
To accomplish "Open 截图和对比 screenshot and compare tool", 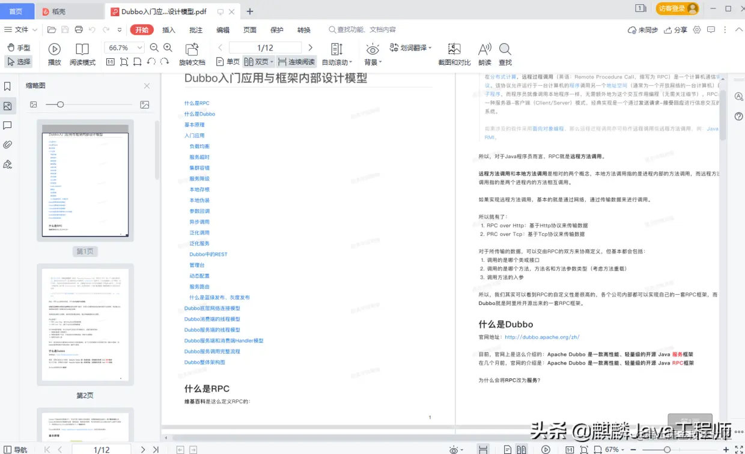I will (x=454, y=54).
